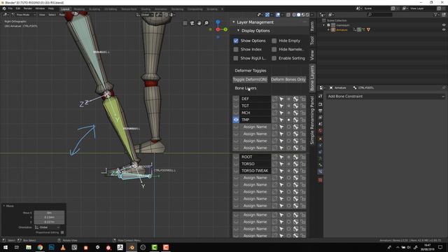The width and height of the screenshot is (448, 252).
Task: Click the Move X value field
Action: [x=49, y=213]
